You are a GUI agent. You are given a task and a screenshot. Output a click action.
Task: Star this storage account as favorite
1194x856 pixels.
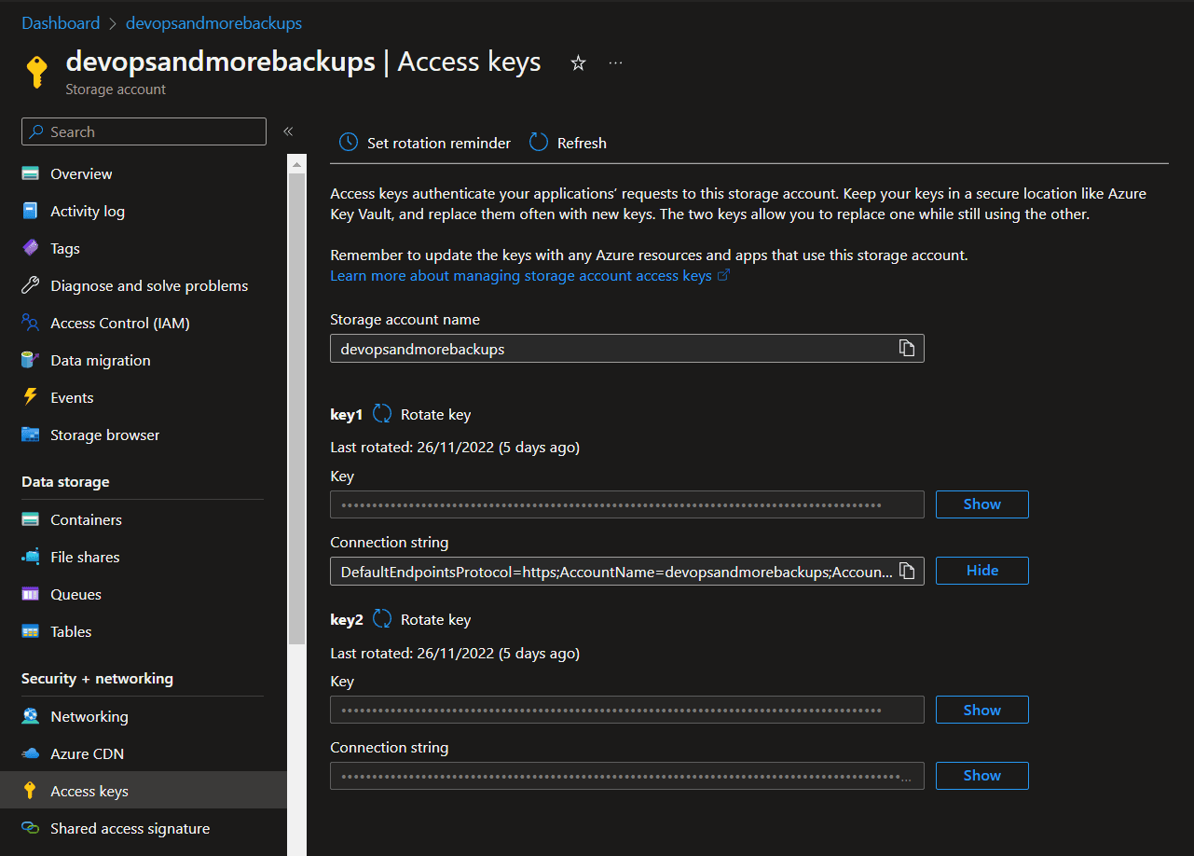(x=578, y=62)
